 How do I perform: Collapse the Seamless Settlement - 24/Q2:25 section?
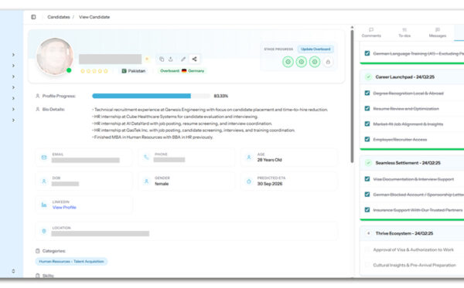pos(412,163)
